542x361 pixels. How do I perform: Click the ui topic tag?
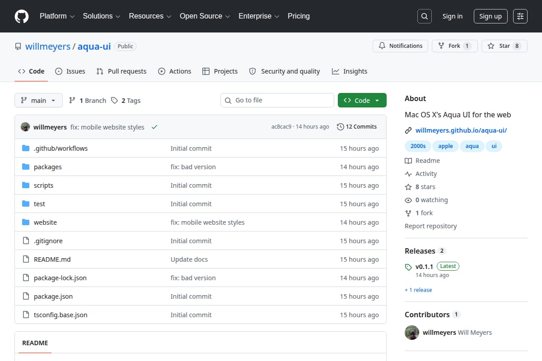[x=494, y=146]
